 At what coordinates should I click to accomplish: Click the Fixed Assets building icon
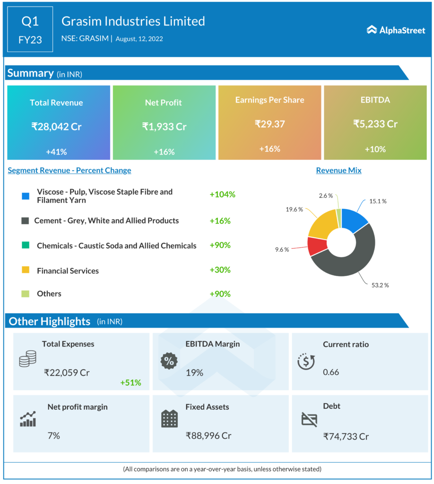pos(169,419)
